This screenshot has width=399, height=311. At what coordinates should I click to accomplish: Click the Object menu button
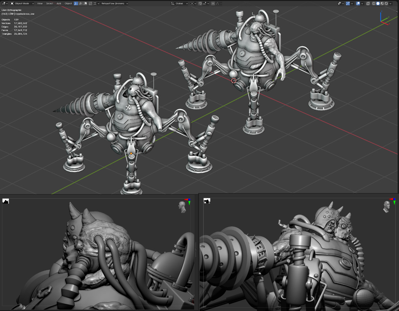pyautogui.click(x=68, y=3)
